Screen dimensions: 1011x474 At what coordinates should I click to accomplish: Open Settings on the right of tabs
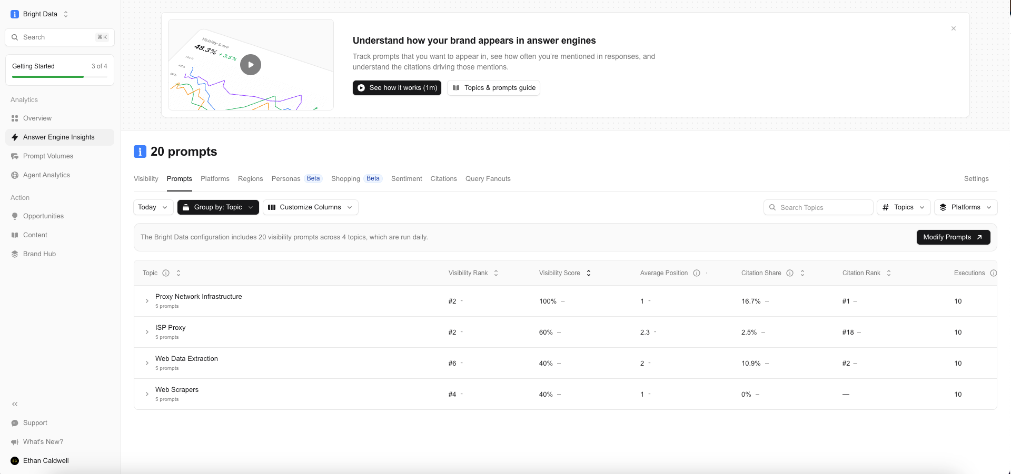tap(976, 179)
